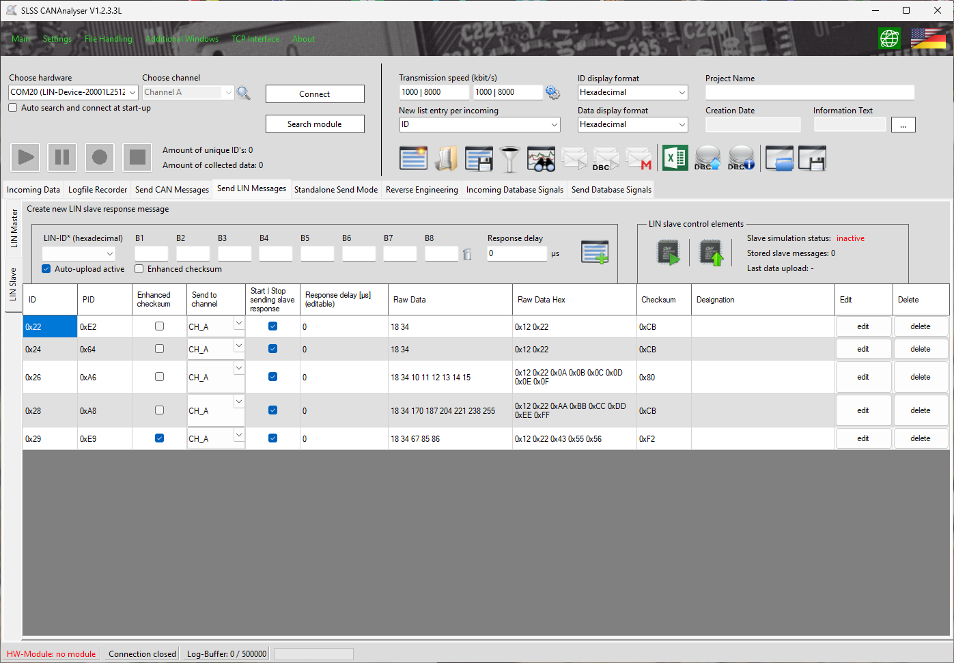The height and width of the screenshot is (663, 954).
Task: Click the Excel export icon
Action: point(675,158)
